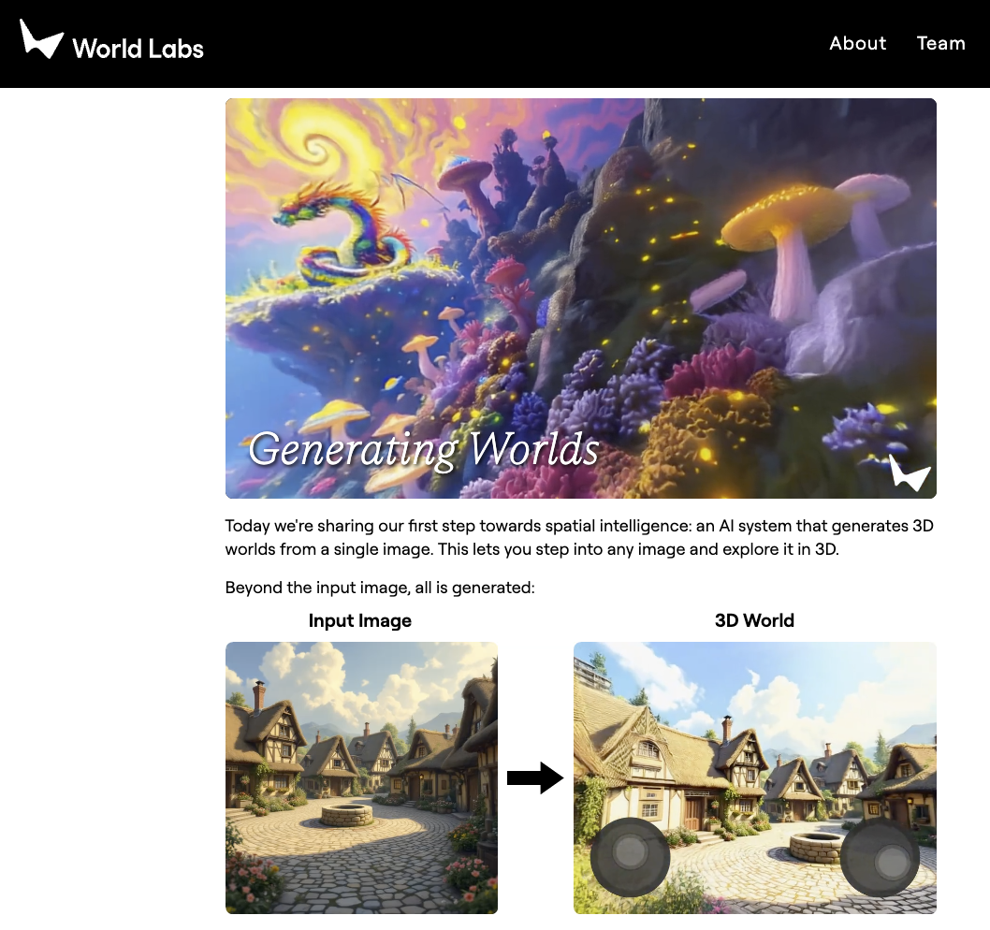Click the rainbow dragon in hero video
The width and height of the screenshot is (990, 930).
click(344, 234)
